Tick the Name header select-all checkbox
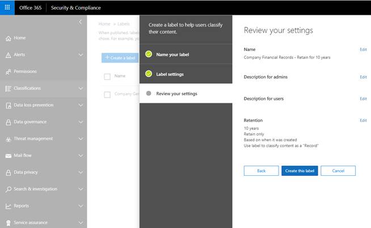Image resolution: width=371 pixels, height=228 pixels. (x=107, y=77)
